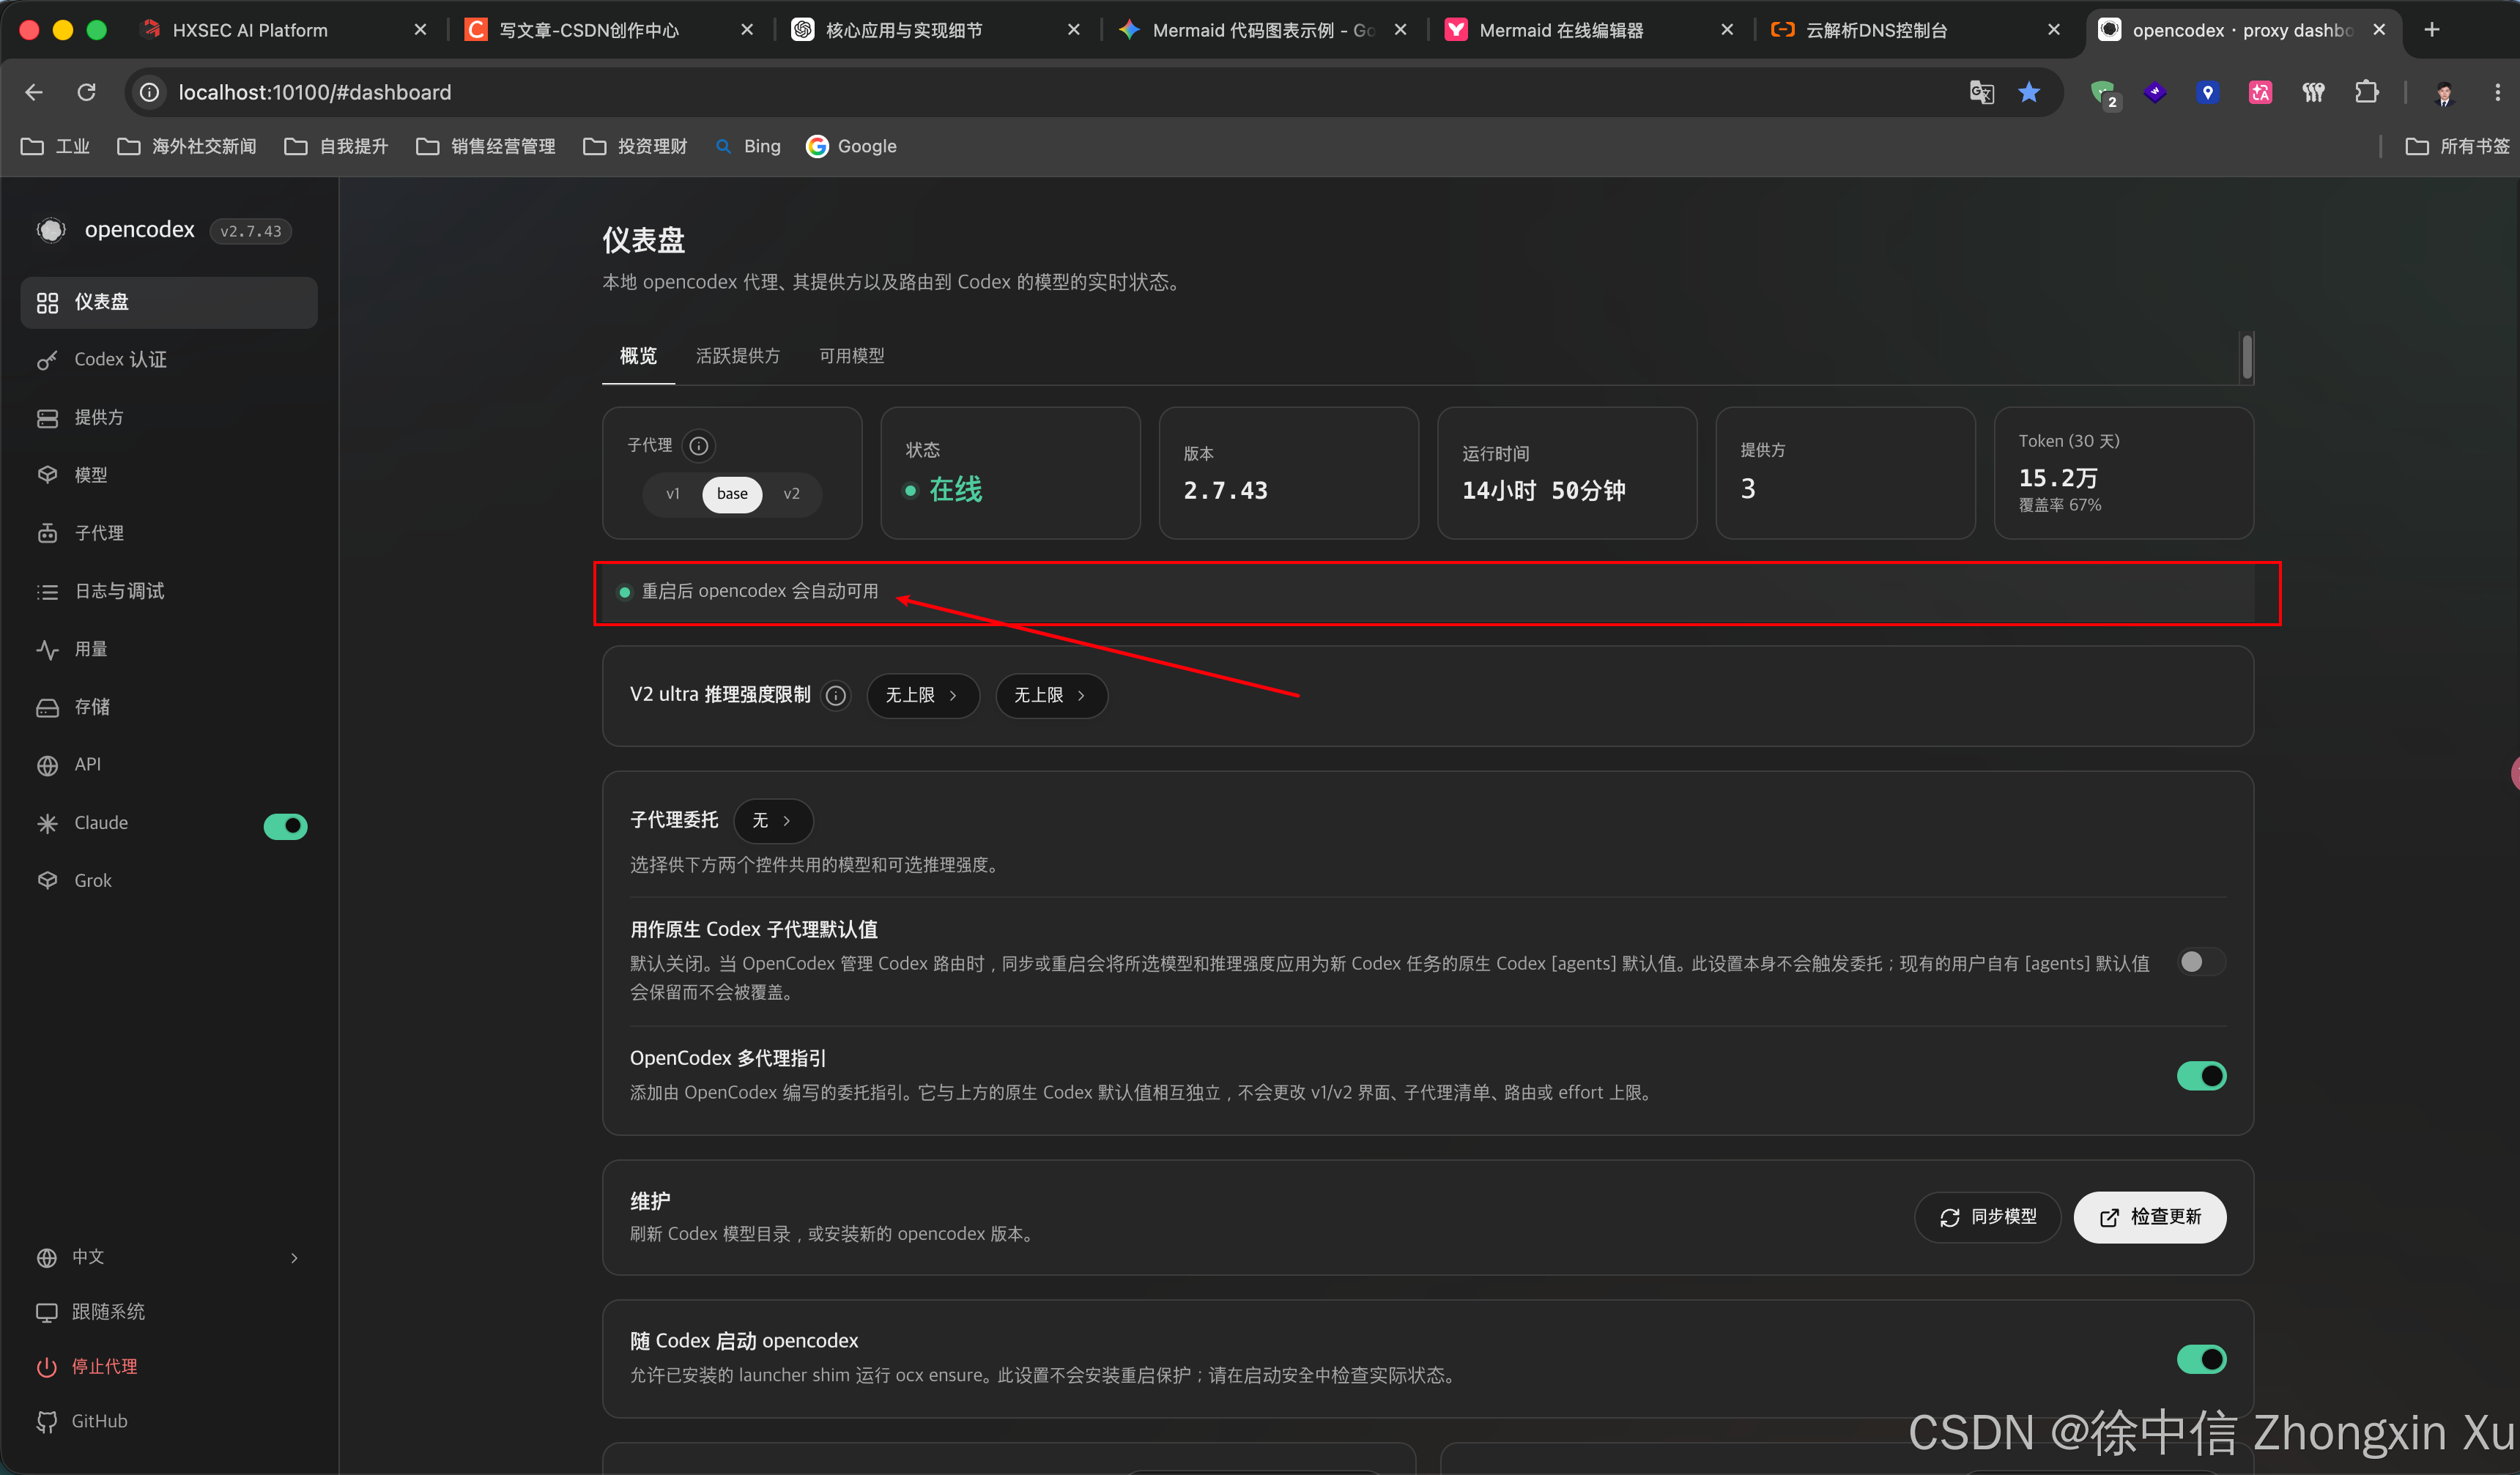The height and width of the screenshot is (1475, 2520).
Task: Click the opencodex logo icon
Action: click(51, 230)
